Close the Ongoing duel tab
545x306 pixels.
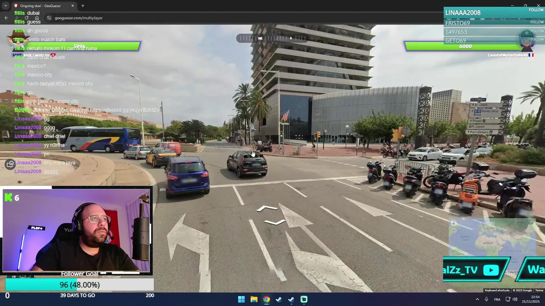72,6
